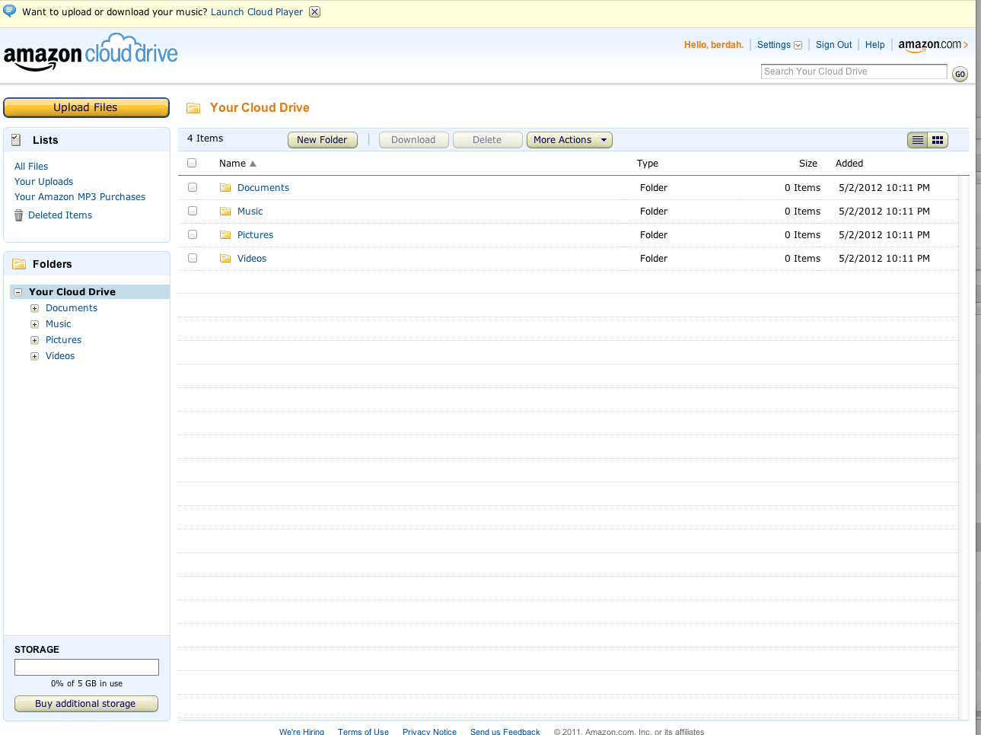981x735 pixels.
Task: Click the Size column header
Action: [808, 164]
